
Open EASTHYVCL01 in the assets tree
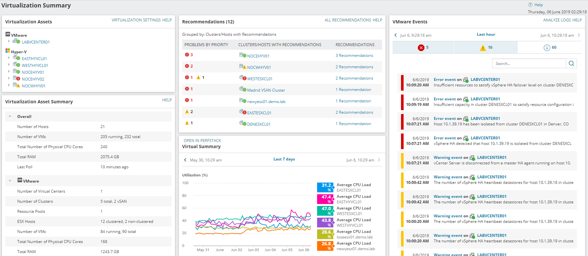point(34,59)
